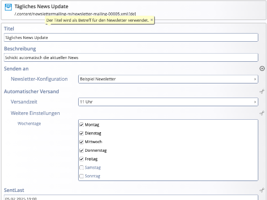This screenshot has height=200, width=267.
Task: Enable the Sonntag checkbox
Action: click(81, 176)
